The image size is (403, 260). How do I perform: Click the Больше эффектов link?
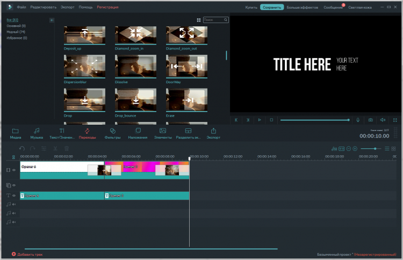click(x=303, y=8)
